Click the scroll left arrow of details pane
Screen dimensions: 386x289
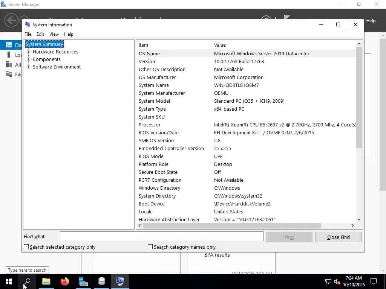[139, 225]
